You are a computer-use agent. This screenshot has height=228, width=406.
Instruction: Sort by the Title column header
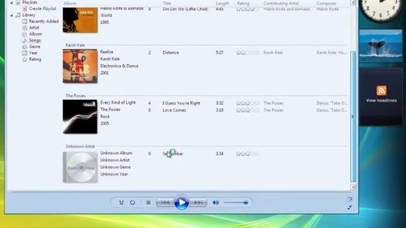pyautogui.click(x=167, y=3)
